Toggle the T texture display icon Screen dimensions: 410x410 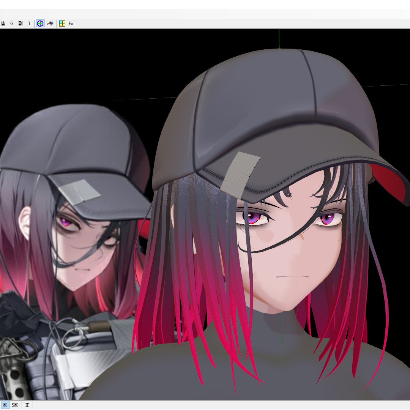coord(29,23)
